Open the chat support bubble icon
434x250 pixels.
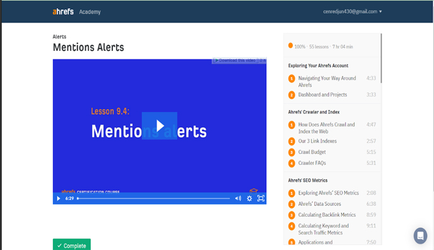point(420,236)
